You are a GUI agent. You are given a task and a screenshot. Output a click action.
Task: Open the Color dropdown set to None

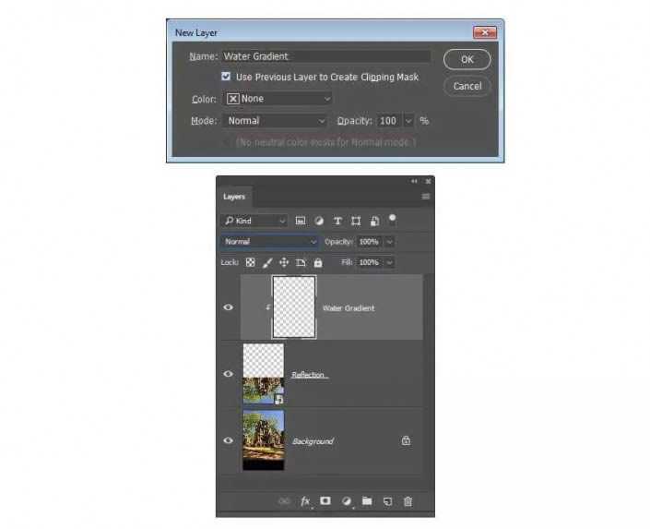click(x=278, y=99)
